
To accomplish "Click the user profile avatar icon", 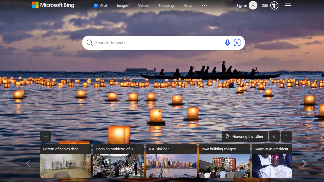I will pyautogui.click(x=253, y=5).
